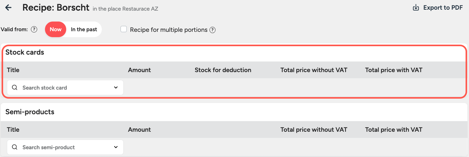Click the magnifier in semi-product search
The image size is (469, 157).
pos(15,147)
